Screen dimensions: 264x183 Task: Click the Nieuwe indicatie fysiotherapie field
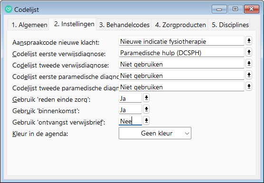181,41
